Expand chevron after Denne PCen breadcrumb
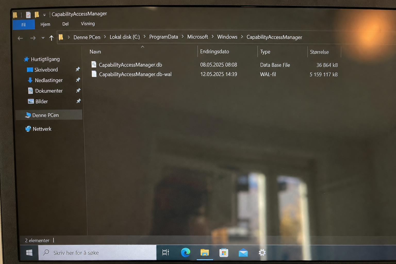This screenshot has width=396, height=264. pyautogui.click(x=105, y=37)
